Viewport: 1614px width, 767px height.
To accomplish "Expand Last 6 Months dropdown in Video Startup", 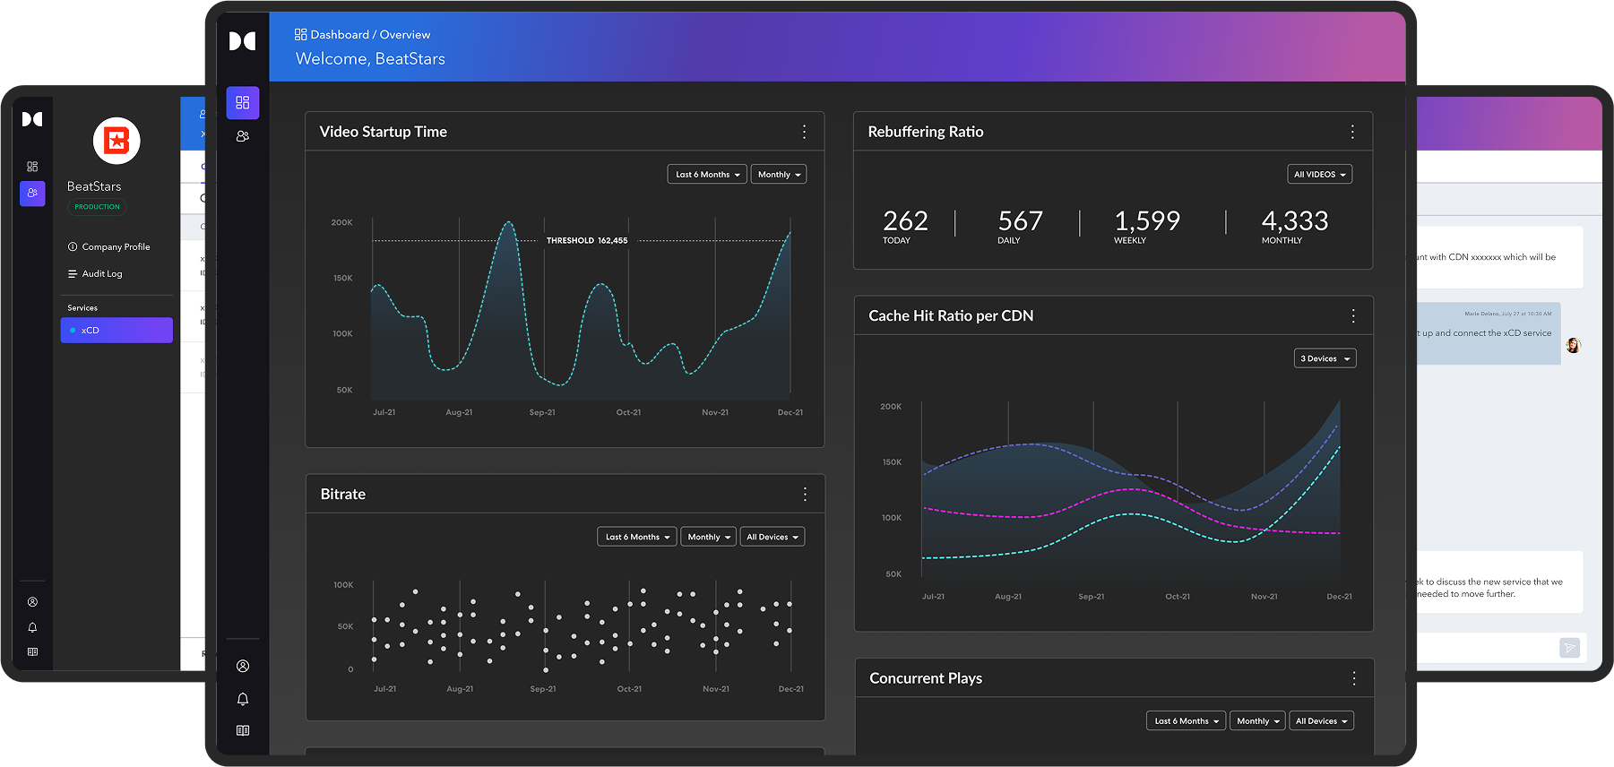I will 707,175.
